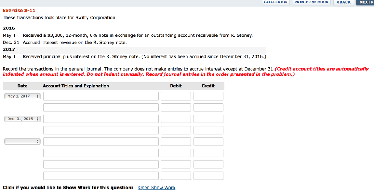The width and height of the screenshot is (374, 193).
Task: Click the last row Credit input box
Action: coord(208,176)
